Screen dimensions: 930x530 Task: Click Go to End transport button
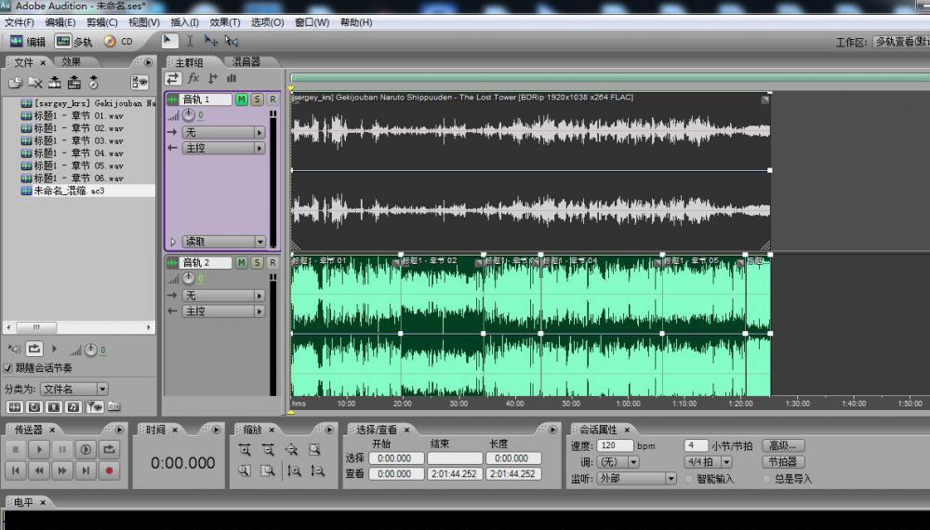point(86,470)
